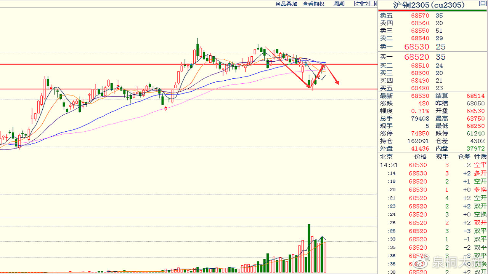Click the tallest green volume bar
Image resolution: width=488 pixels, height=274 pixels.
(309, 249)
